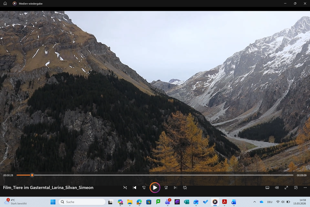This screenshot has height=207, width=310.
Task: Click the taskbar Suche search box
Action: pos(82,202)
